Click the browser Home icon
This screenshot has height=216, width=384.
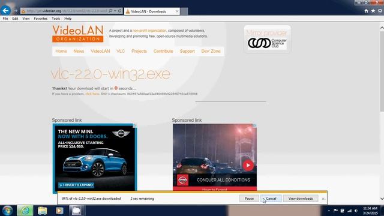pyautogui.click(x=366, y=11)
